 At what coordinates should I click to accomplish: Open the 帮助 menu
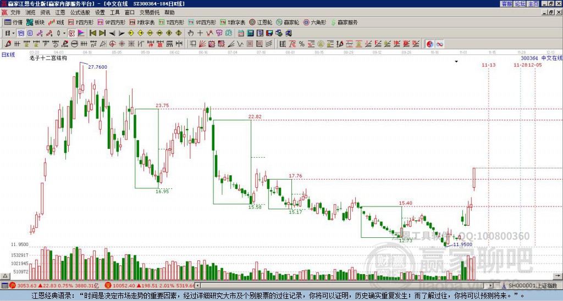(169, 13)
